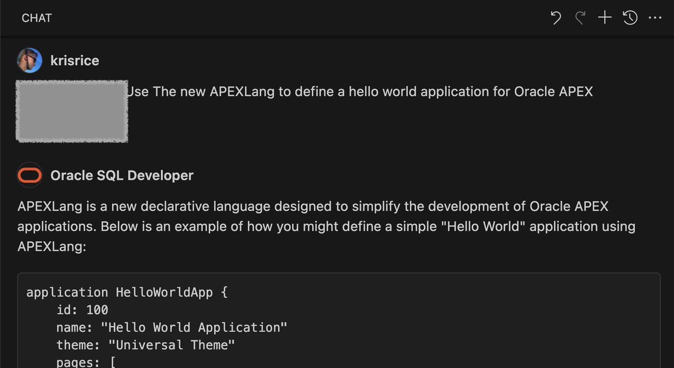674x368 pixels.
Task: Start a new chat with plus icon
Action: coord(604,18)
